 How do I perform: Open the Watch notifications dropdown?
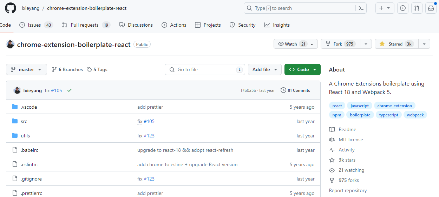pyautogui.click(x=296, y=44)
